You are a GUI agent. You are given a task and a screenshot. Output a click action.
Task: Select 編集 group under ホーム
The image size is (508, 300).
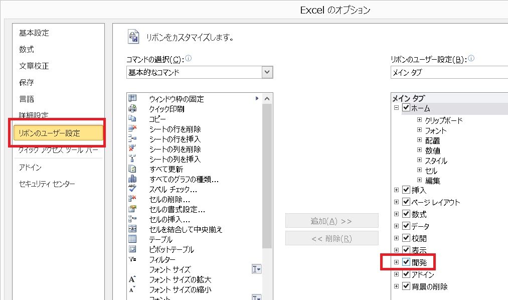coord(432,181)
